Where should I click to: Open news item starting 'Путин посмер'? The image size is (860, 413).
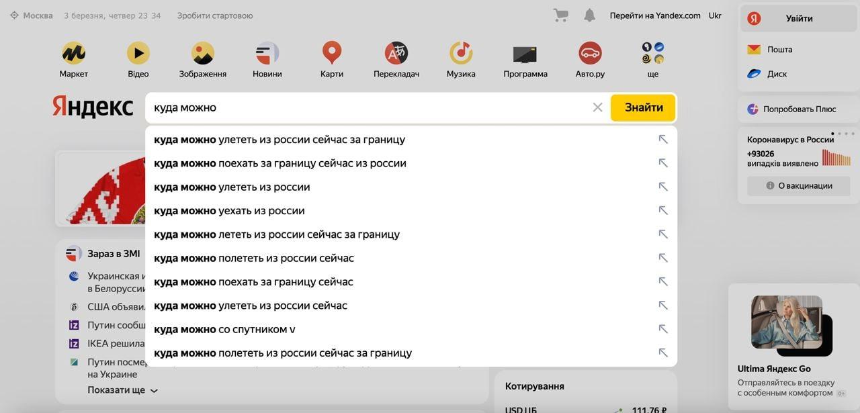[x=116, y=368]
